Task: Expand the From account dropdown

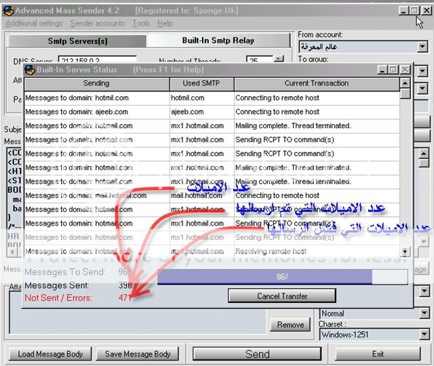Action: pyautogui.click(x=422, y=47)
